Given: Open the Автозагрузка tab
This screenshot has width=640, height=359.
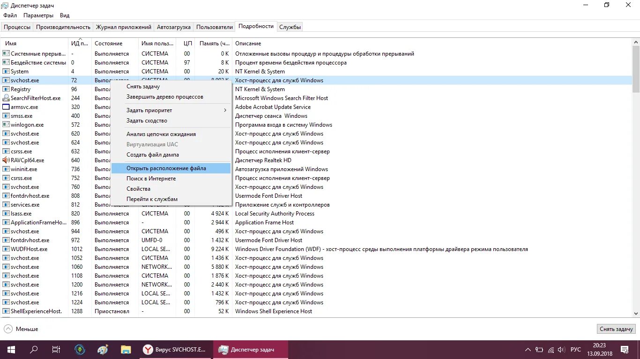Looking at the screenshot, I should pyautogui.click(x=174, y=27).
